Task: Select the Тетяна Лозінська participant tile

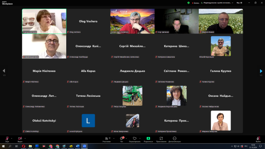Action: point(88,96)
